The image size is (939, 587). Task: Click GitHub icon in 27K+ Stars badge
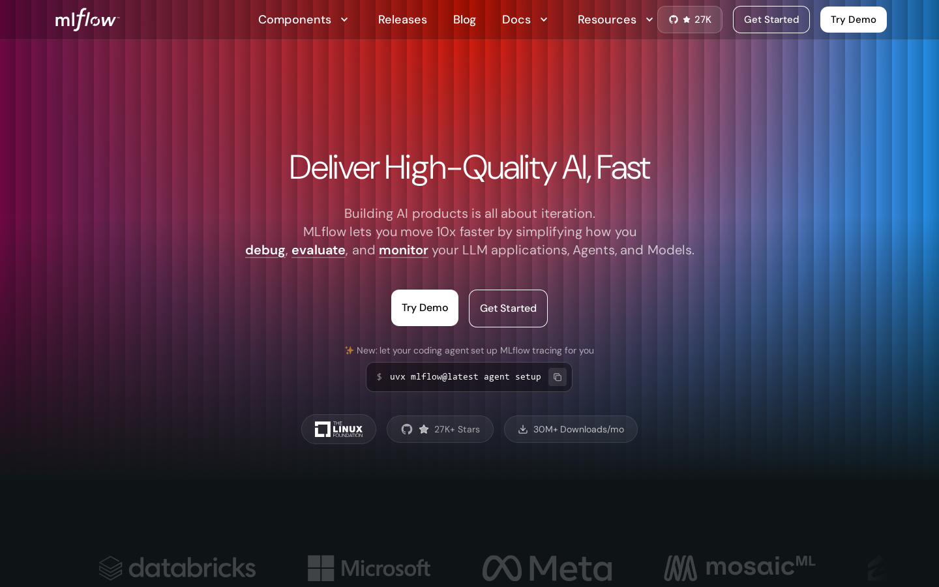407,429
